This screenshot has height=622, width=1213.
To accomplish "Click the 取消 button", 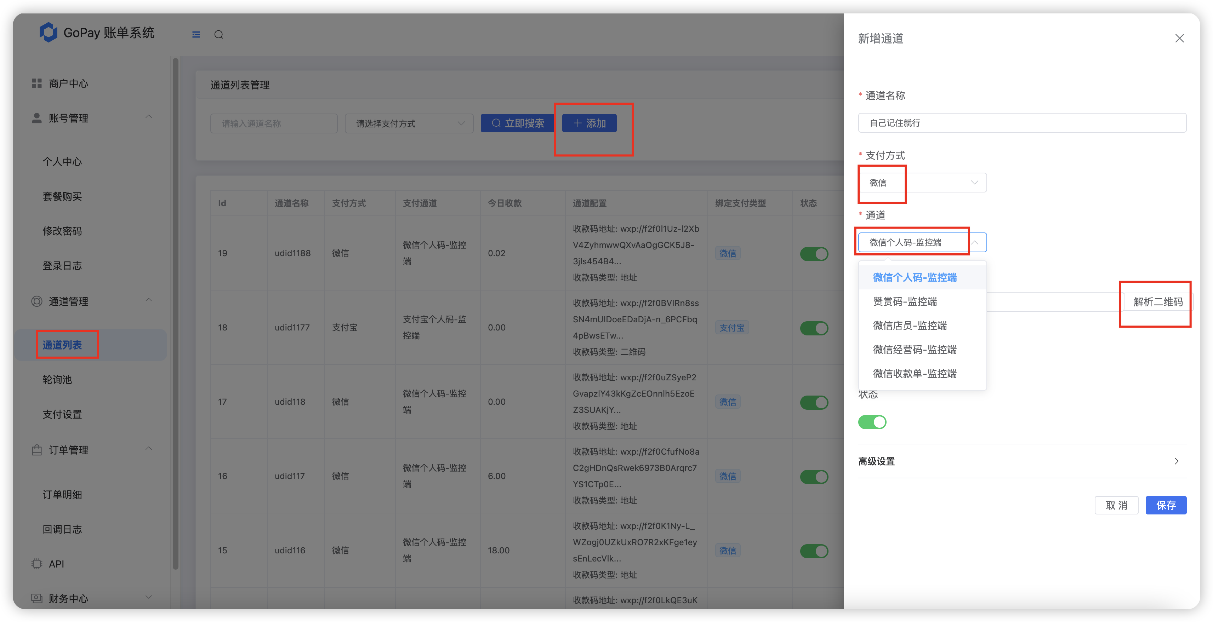I will 1116,505.
